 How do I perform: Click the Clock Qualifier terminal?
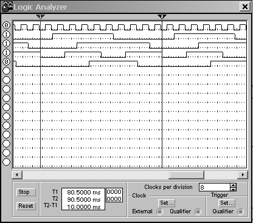click(x=198, y=211)
